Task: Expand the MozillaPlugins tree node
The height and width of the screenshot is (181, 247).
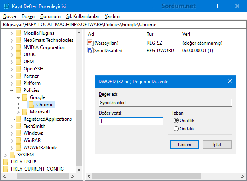Action: pos(12,33)
